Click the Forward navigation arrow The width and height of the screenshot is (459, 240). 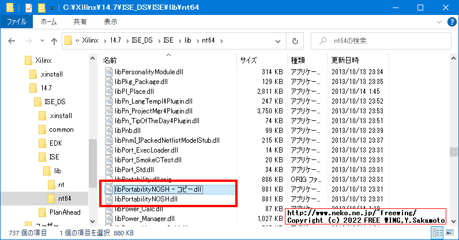tap(28, 41)
